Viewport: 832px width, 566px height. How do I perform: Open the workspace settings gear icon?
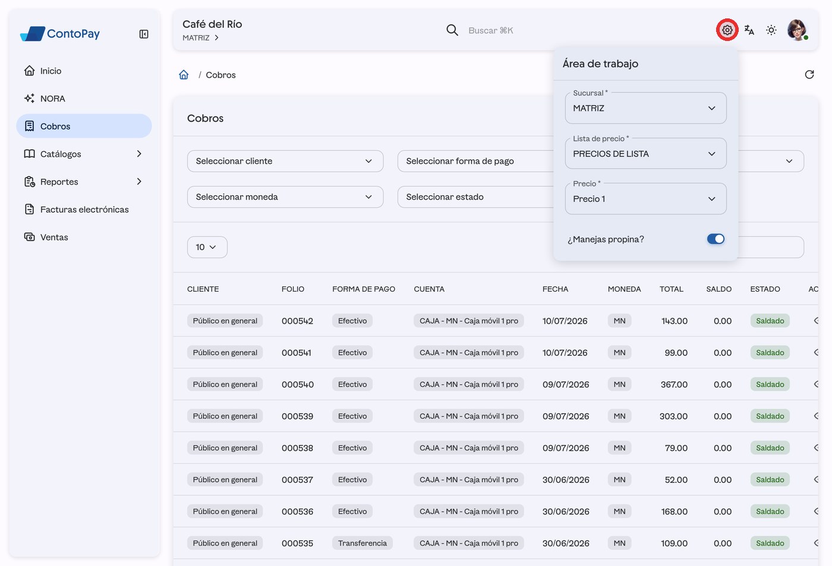(x=727, y=30)
